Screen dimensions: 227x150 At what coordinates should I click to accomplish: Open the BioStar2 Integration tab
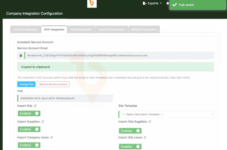(x=144, y=29)
